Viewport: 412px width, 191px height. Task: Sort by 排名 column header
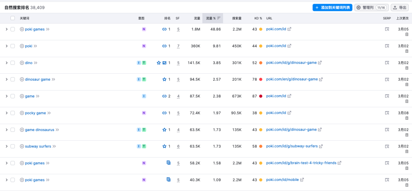tap(167, 19)
